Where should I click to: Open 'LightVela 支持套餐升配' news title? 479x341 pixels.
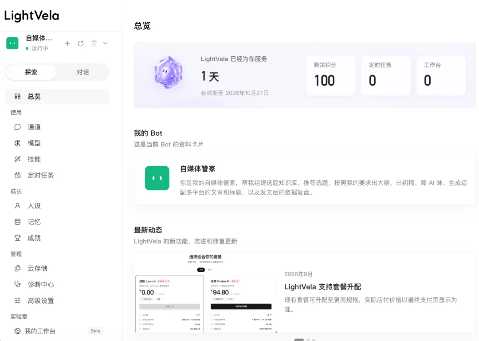pos(322,287)
